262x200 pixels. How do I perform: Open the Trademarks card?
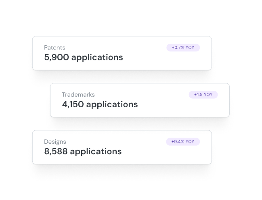[x=140, y=100]
